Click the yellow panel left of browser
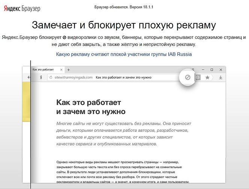This screenshot has width=249, height=189. 26,102
